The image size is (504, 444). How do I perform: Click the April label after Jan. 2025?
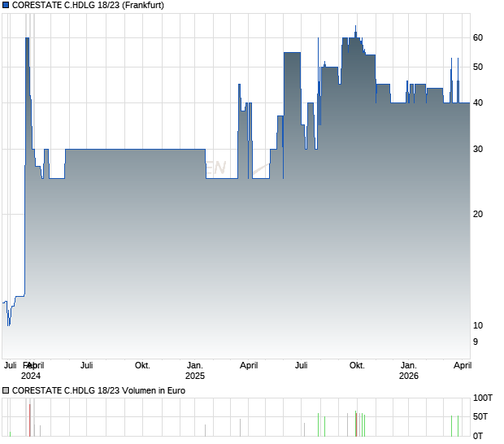point(249,366)
